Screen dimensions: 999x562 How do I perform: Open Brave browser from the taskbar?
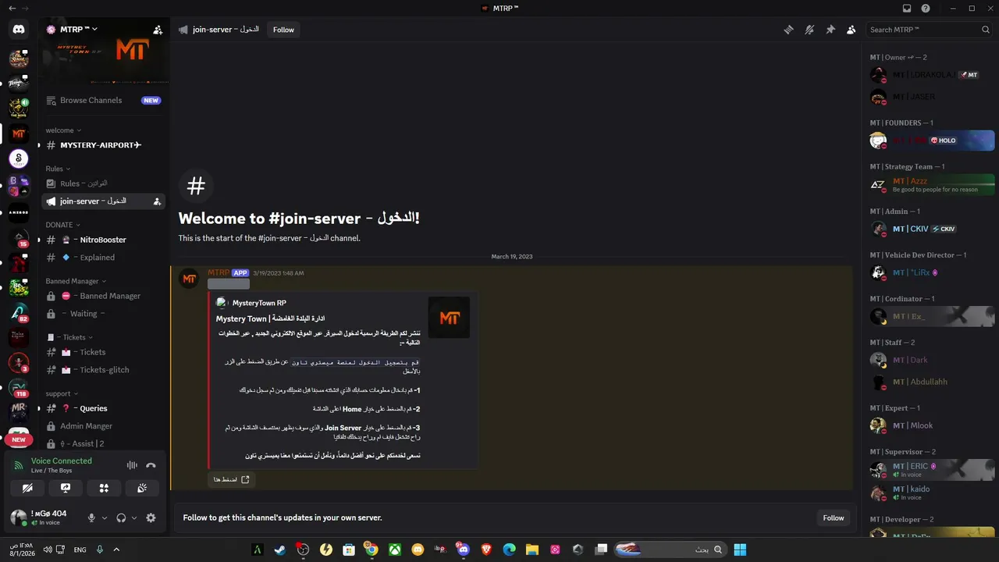click(487, 550)
